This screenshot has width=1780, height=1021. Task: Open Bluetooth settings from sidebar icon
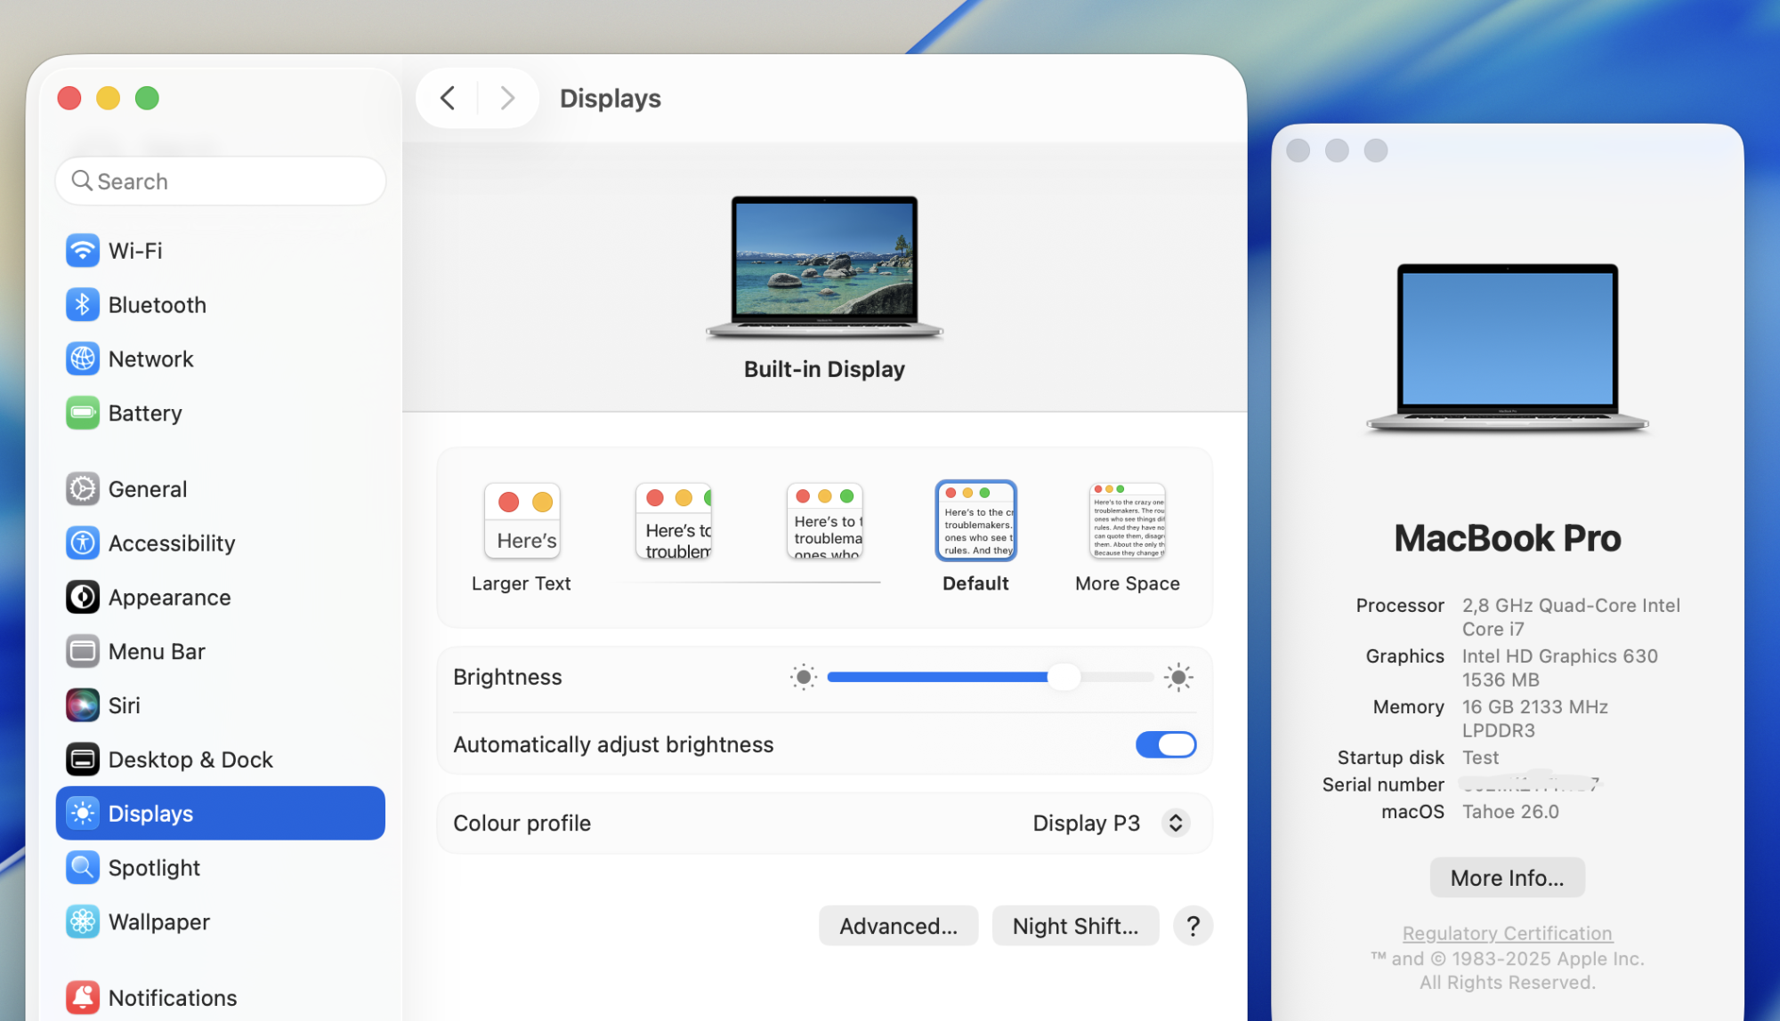pos(82,305)
